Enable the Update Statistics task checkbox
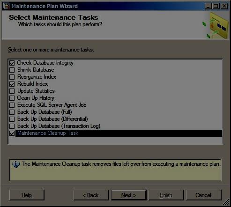This screenshot has width=231, height=207. [x=12, y=91]
